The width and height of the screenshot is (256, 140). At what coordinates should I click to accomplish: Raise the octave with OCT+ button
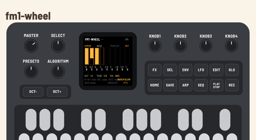[57, 92]
